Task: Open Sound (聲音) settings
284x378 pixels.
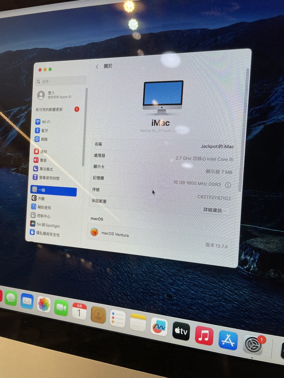Action: point(40,160)
